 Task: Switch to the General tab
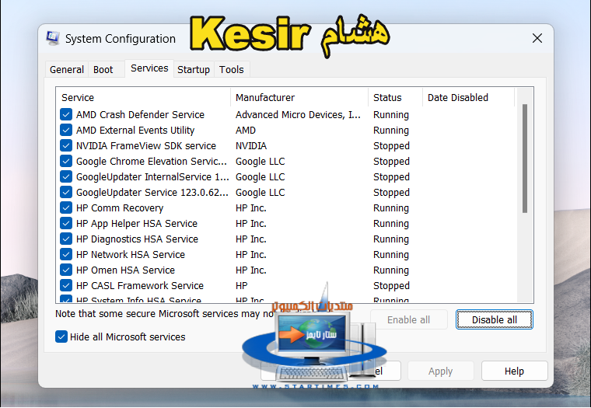coord(67,70)
